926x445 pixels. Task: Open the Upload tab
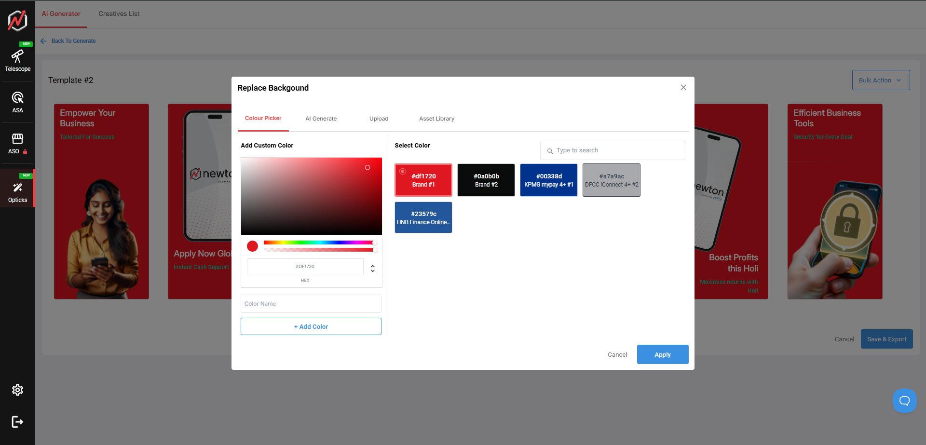(379, 119)
